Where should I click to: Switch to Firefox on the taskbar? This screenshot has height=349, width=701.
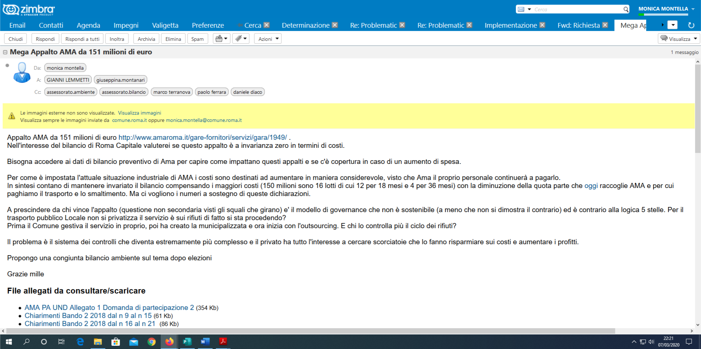(x=169, y=342)
